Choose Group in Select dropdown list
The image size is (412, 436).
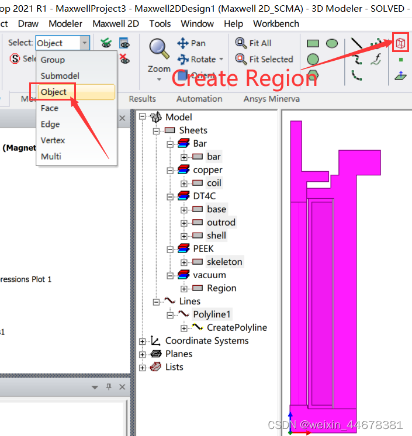[77, 60]
